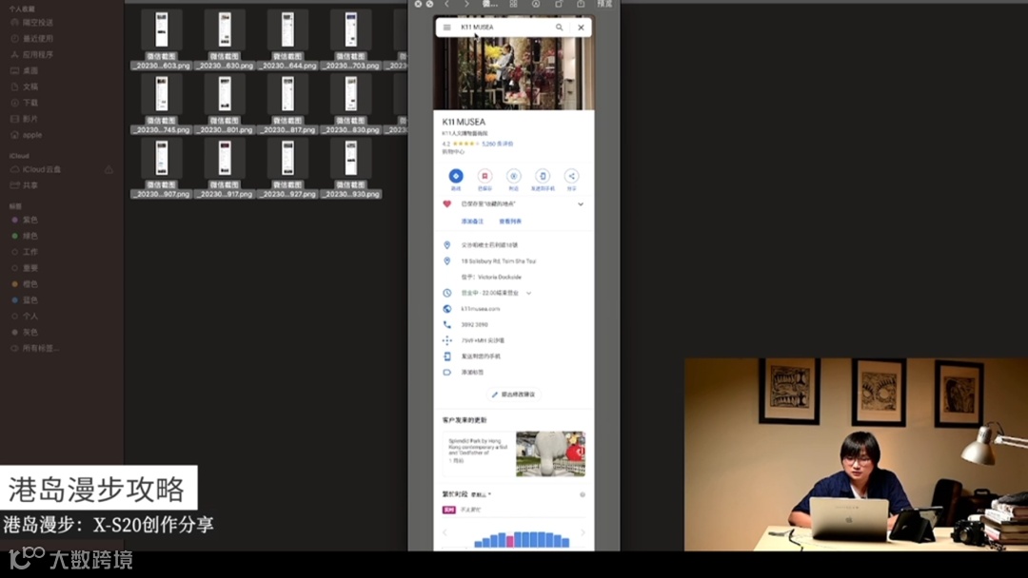Open Documents in the Finder sidebar
The height and width of the screenshot is (578, 1028).
24,87
